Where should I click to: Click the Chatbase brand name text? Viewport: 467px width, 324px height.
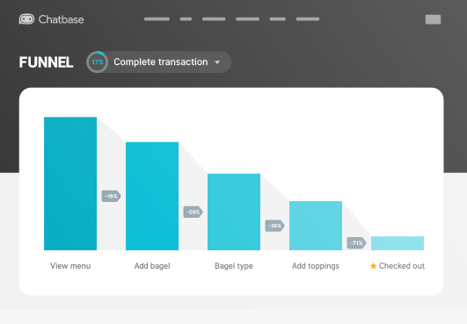coord(61,19)
